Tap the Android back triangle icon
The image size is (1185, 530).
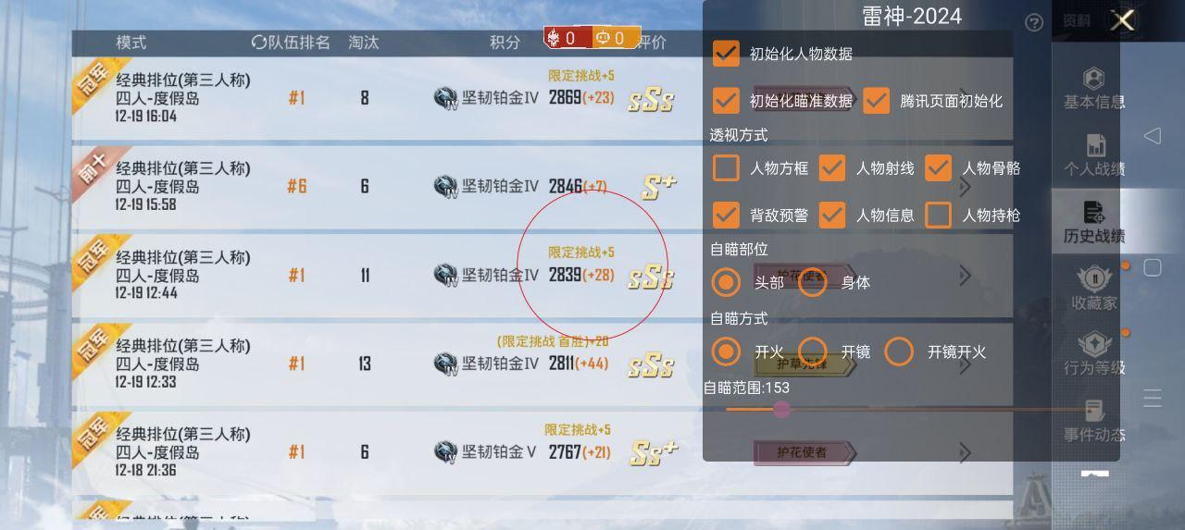tap(1153, 136)
